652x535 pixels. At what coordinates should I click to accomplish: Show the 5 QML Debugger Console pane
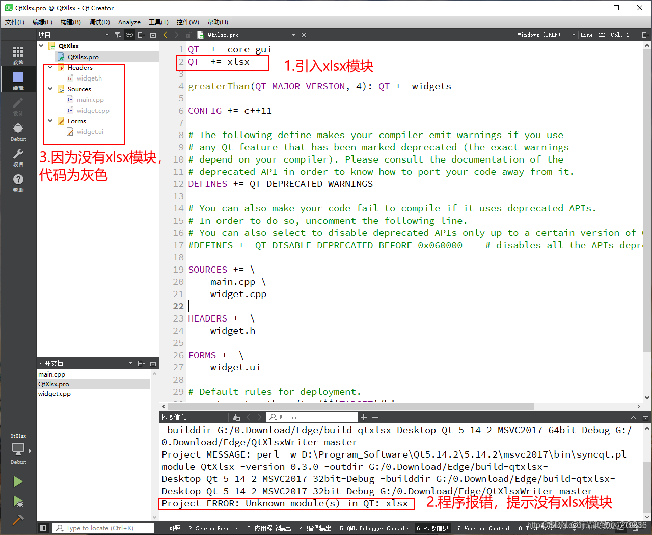pyautogui.click(x=374, y=528)
